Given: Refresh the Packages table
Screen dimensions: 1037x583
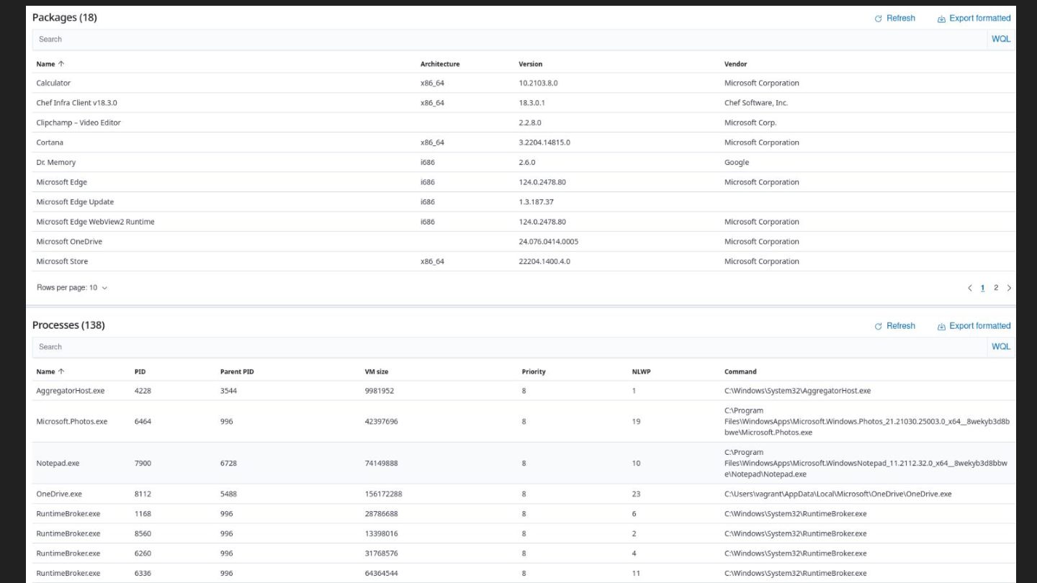Looking at the screenshot, I should (x=894, y=19).
